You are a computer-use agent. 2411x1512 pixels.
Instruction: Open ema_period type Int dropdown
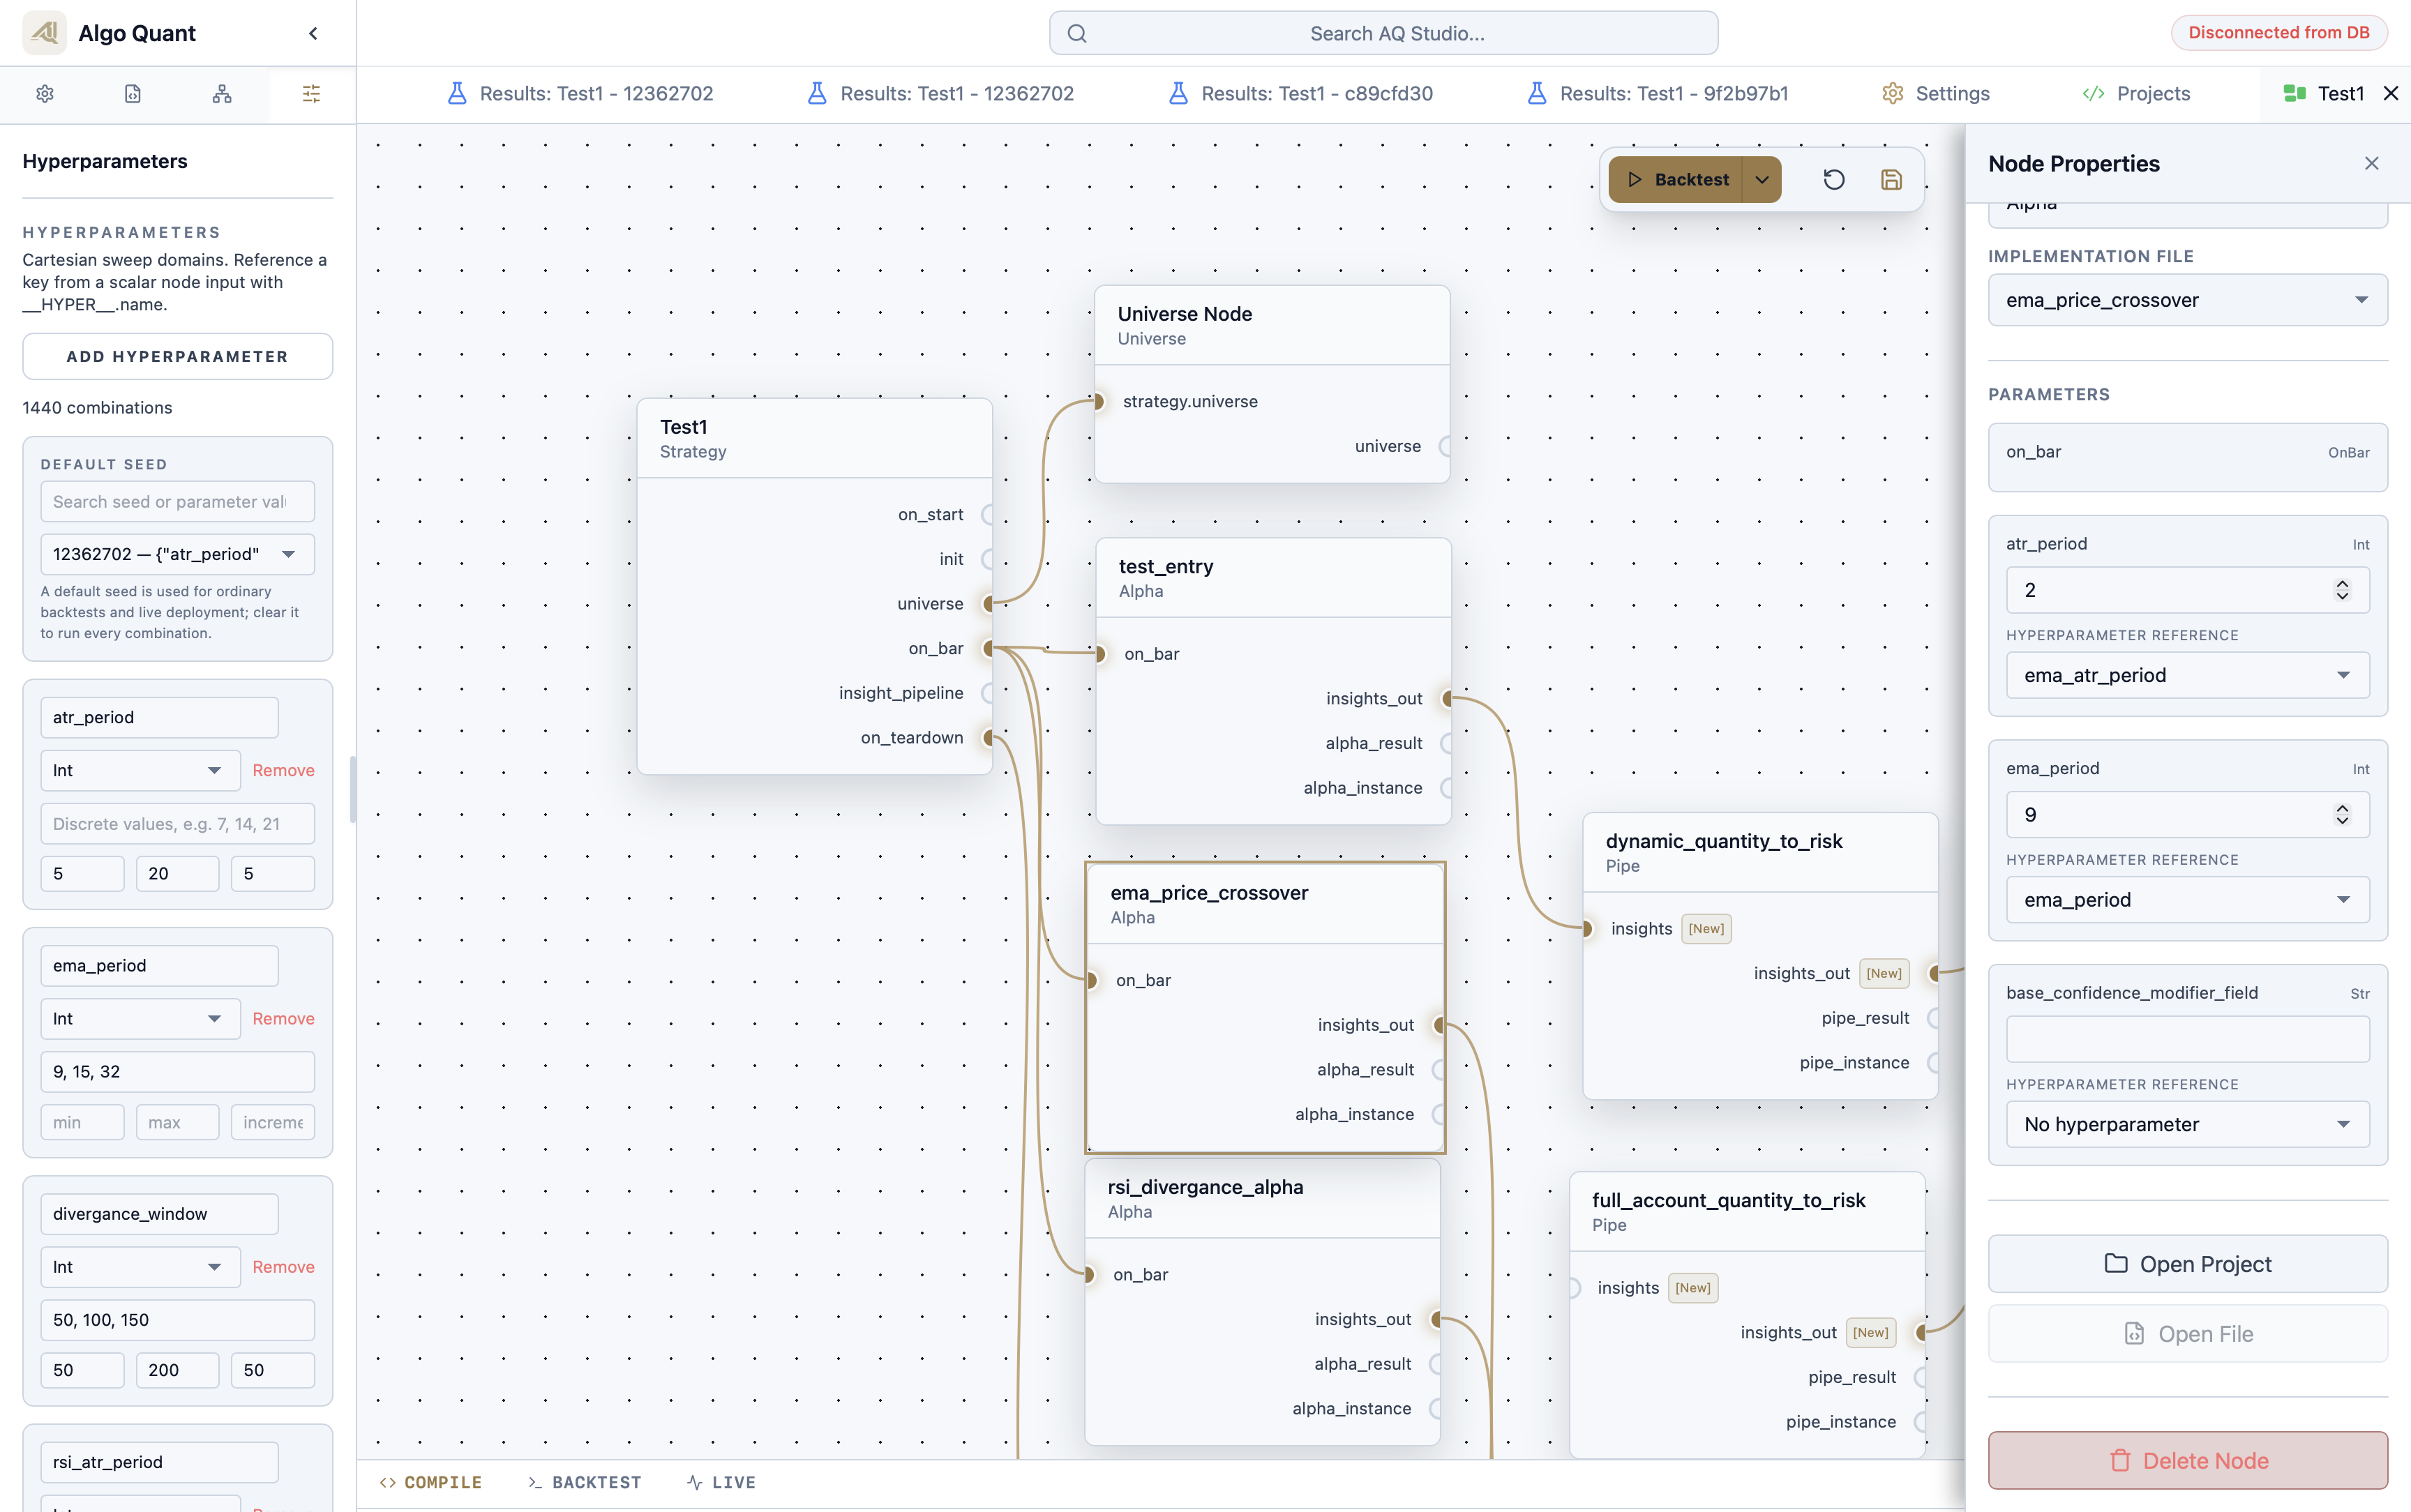pyautogui.click(x=140, y=1018)
